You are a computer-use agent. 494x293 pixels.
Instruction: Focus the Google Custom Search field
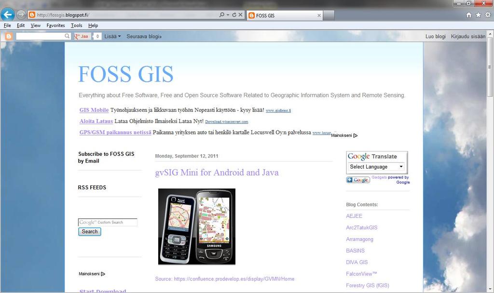pyautogui.click(x=108, y=222)
